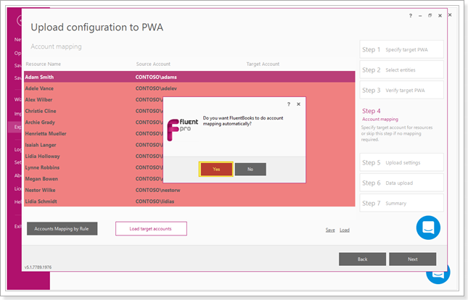Open the chat bubble in the wizard
This screenshot has height=300, width=468.
pyautogui.click(x=428, y=228)
